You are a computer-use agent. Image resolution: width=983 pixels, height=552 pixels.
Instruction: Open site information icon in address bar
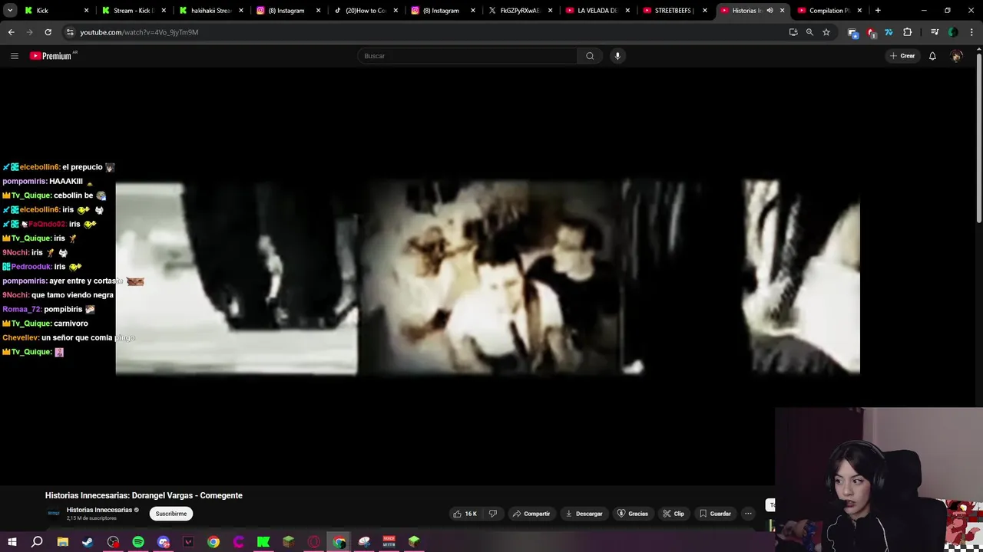[x=70, y=32]
